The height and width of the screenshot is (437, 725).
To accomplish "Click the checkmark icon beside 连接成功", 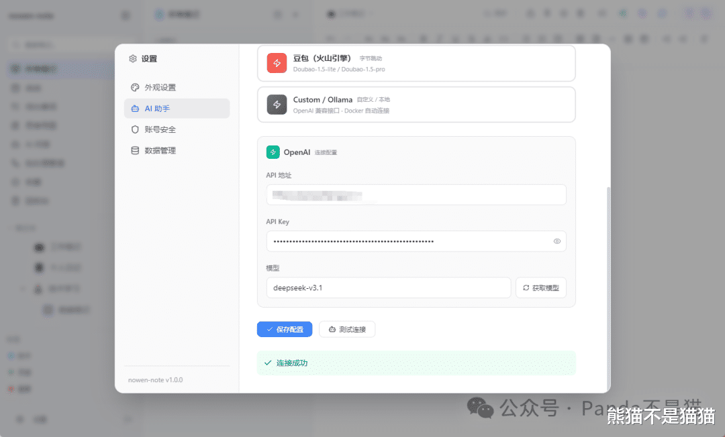I will pyautogui.click(x=268, y=363).
